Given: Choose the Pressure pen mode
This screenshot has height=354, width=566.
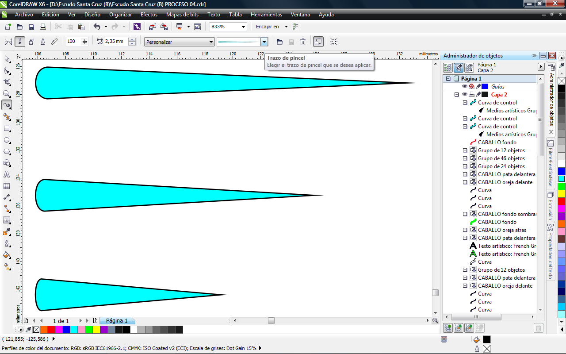Looking at the screenshot, I should tap(54, 42).
